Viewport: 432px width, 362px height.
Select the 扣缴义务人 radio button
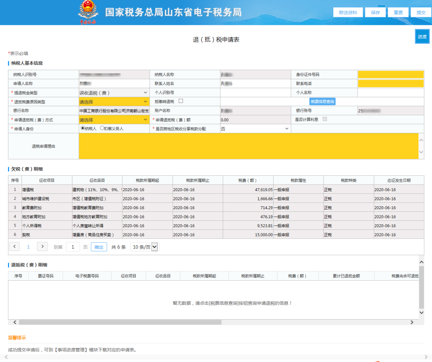pos(102,128)
